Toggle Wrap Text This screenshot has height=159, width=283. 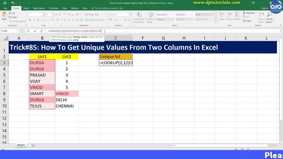tap(92, 15)
